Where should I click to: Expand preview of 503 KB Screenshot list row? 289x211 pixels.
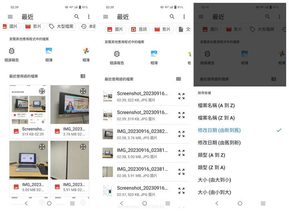tap(181, 191)
